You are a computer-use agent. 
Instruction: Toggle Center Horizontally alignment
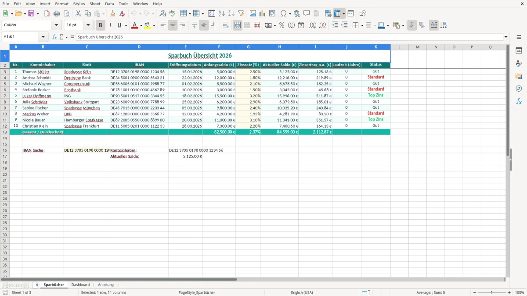point(173,25)
